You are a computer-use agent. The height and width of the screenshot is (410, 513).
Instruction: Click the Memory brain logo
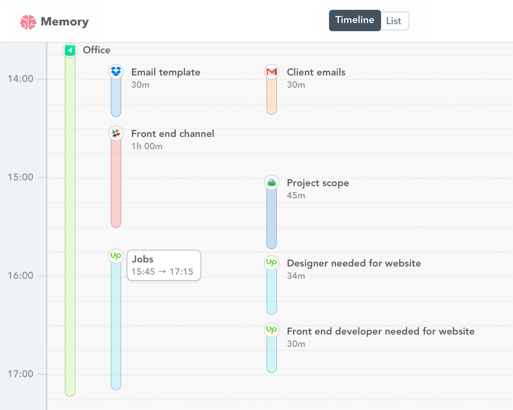click(29, 21)
